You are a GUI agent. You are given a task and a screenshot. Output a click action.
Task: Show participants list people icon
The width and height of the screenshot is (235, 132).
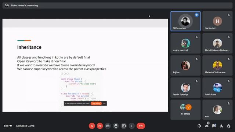tap(206, 126)
